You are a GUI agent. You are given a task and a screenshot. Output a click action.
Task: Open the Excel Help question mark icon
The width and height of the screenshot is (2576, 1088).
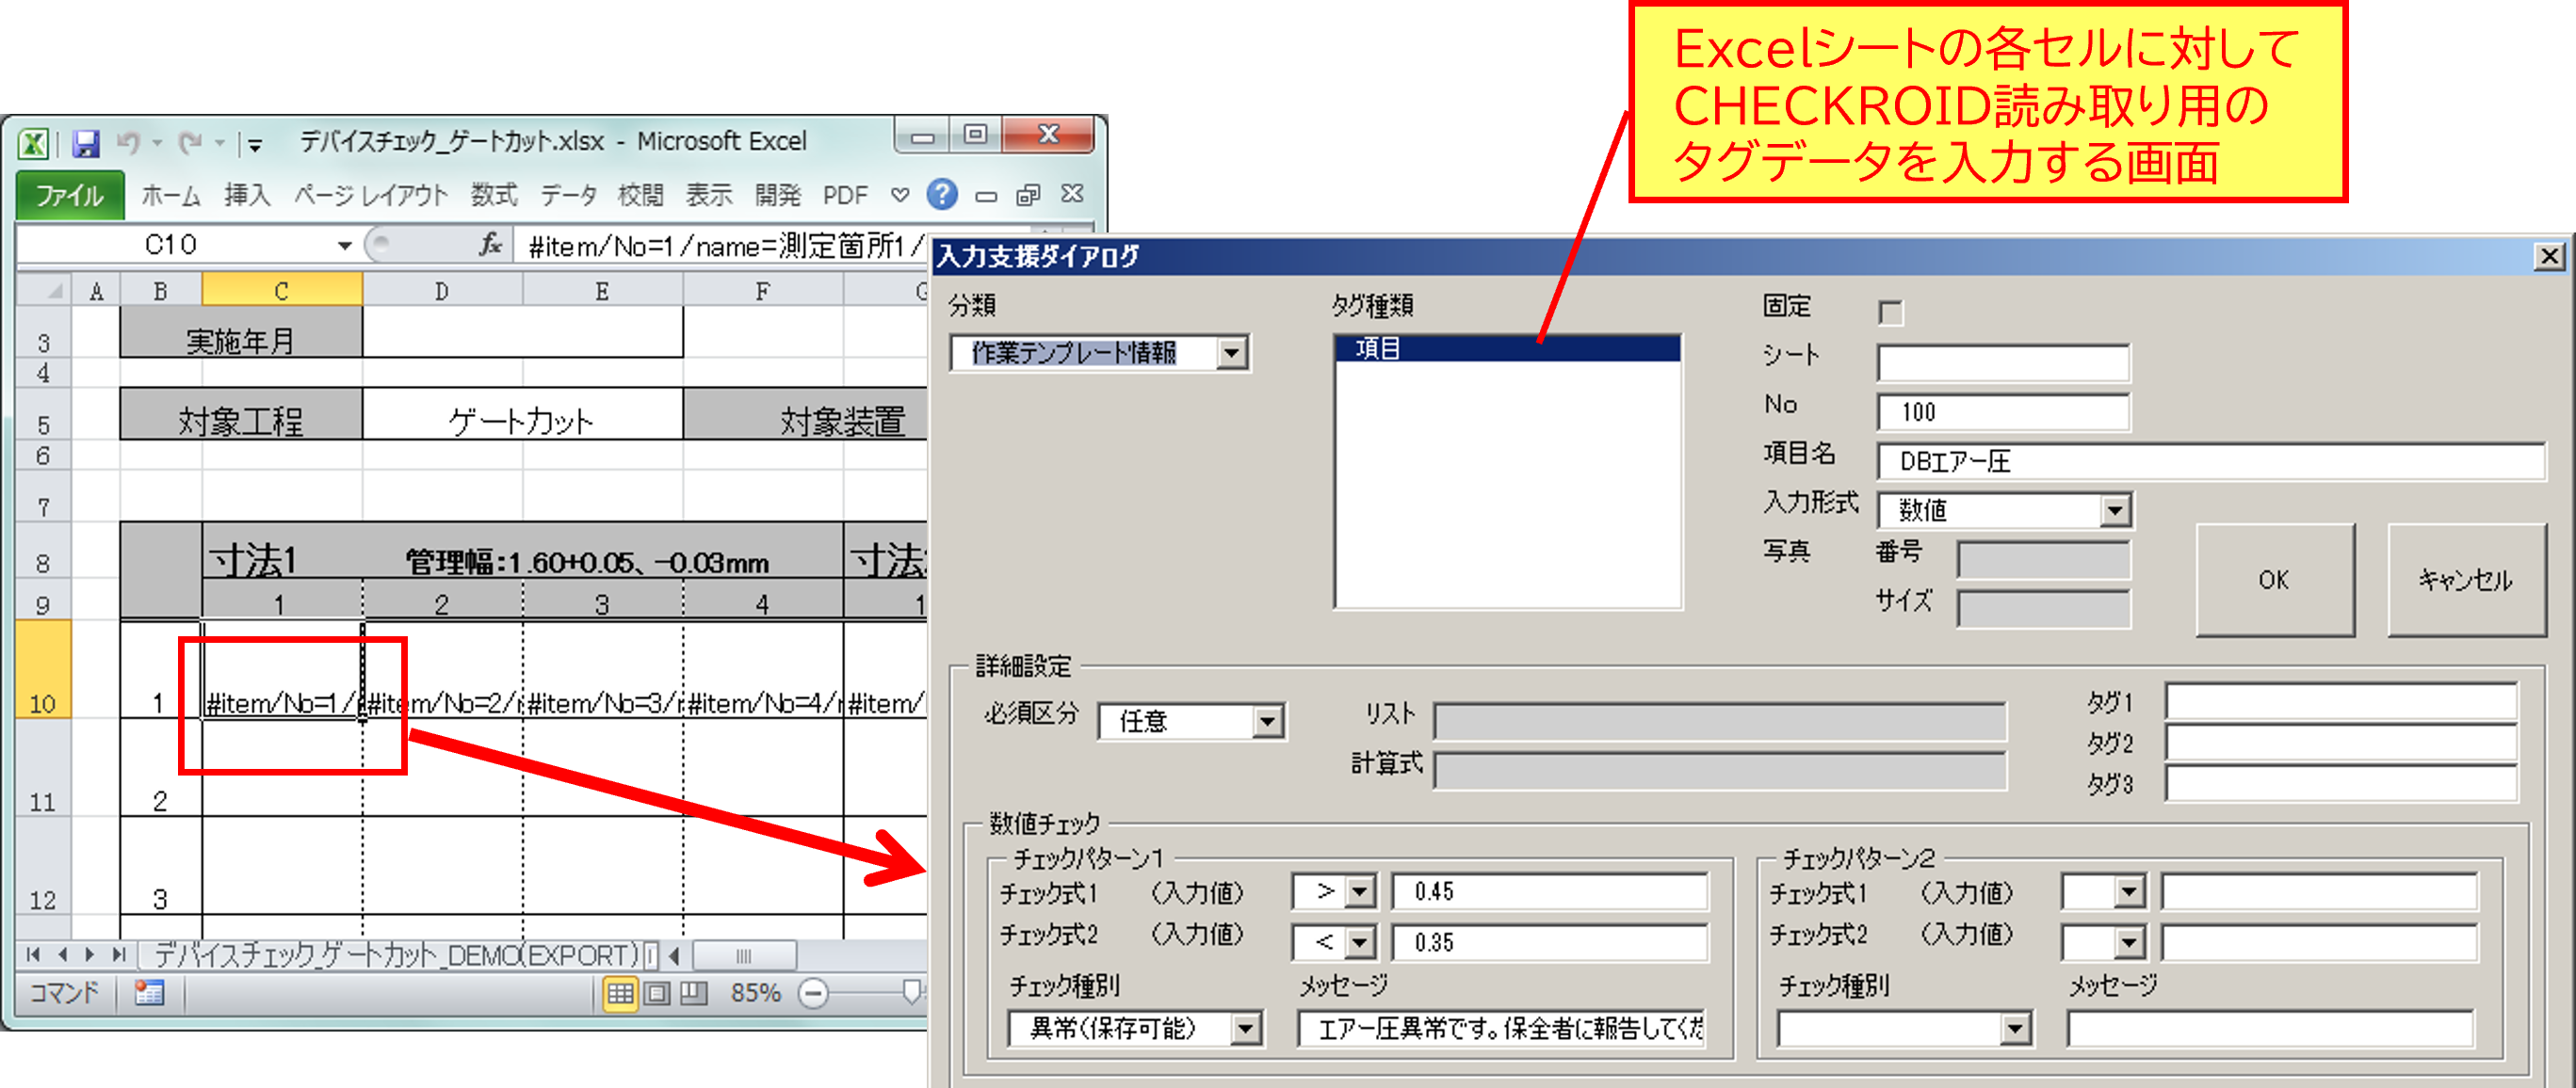(x=941, y=195)
